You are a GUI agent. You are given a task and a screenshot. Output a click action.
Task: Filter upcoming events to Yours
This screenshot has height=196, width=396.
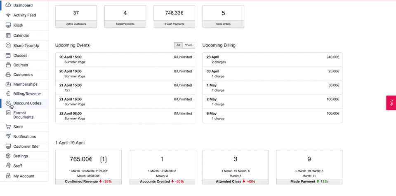coord(189,45)
